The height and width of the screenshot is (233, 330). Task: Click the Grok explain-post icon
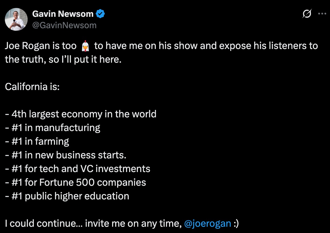click(307, 14)
